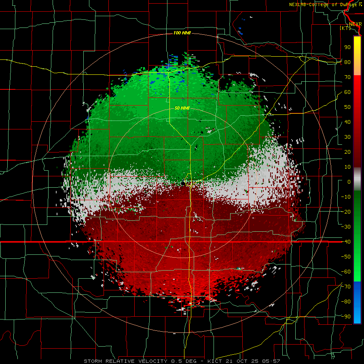The height and width of the screenshot is (364, 364).
Task: Click the 60 value on velocity scale
Action: pyautogui.click(x=347, y=92)
